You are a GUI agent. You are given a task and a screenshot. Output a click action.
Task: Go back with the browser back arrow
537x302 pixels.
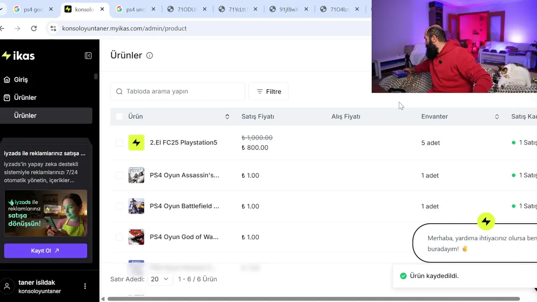pos(2,28)
